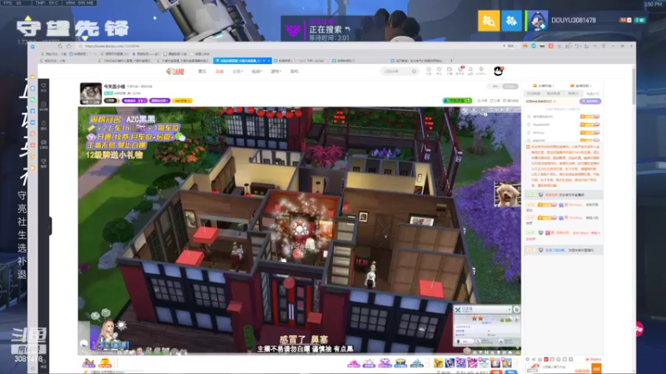Image resolution: width=666 pixels, height=374 pixels.
Task: Open messages icon with red badge
Action: [460, 71]
